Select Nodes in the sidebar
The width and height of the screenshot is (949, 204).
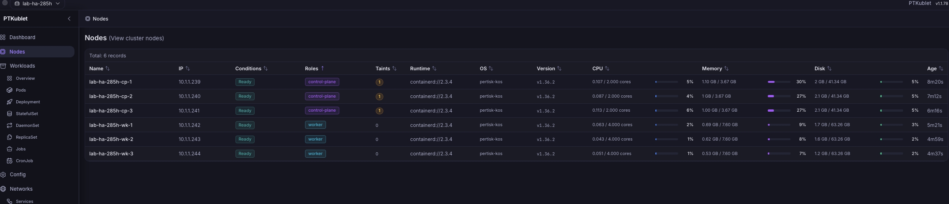[37, 52]
